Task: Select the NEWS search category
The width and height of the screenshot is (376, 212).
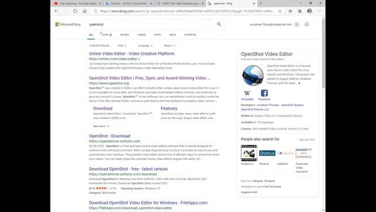Action: pos(172,35)
